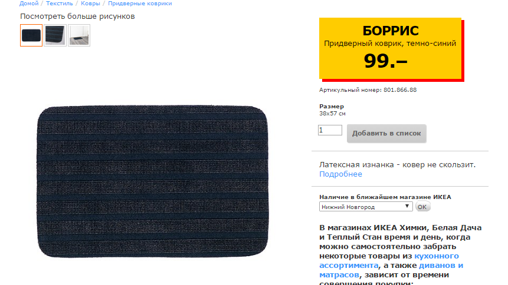The height and width of the screenshot is (285, 508).
Task: Show the second folded rug thumbnail
Action: 55,35
